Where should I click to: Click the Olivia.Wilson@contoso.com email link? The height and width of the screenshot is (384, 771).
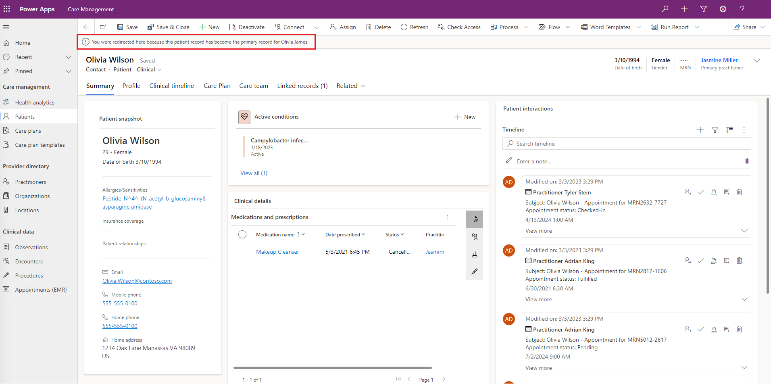[x=137, y=281]
